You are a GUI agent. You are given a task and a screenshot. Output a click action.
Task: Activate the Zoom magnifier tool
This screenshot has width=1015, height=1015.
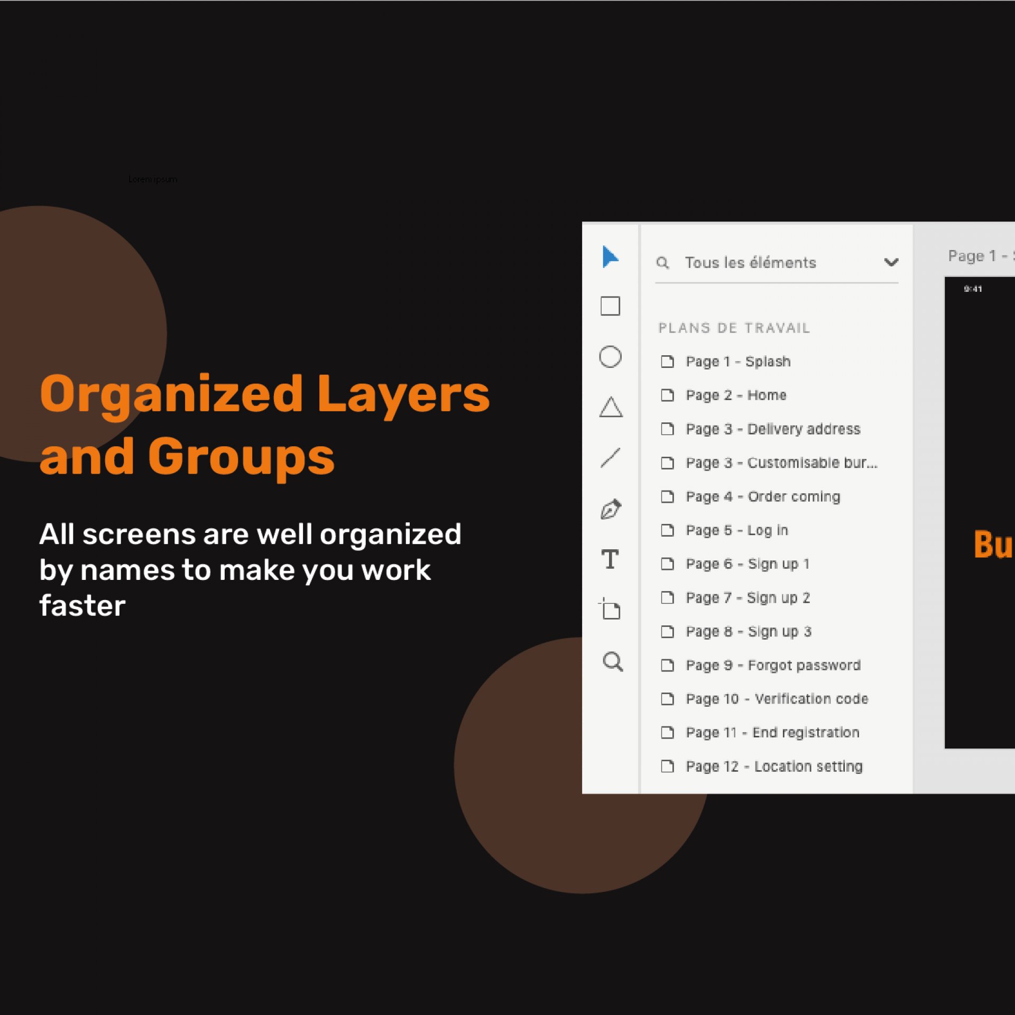pos(613,661)
